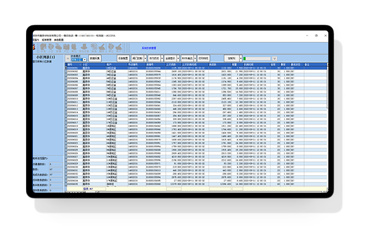The image size is (368, 226).
Task: Click the first left panel field showing 67
Action: pyautogui.click(x=55, y=169)
